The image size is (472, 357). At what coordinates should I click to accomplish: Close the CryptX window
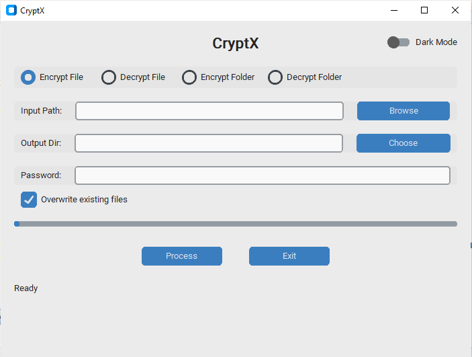pos(455,10)
